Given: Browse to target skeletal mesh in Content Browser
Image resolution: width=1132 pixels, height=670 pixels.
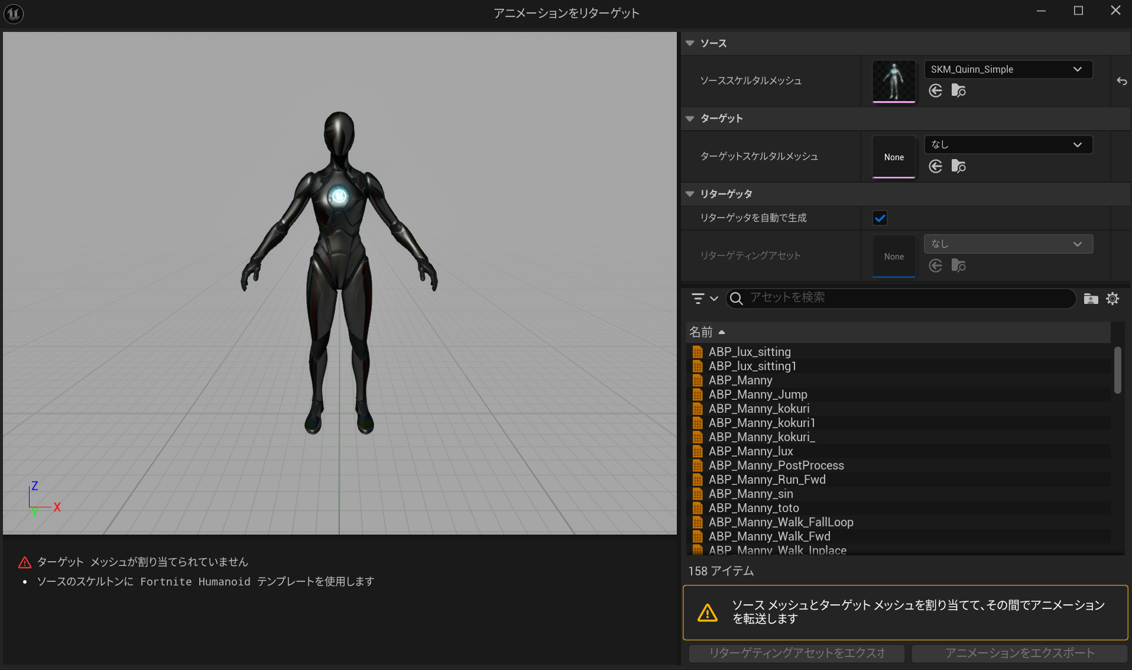Looking at the screenshot, I should (958, 166).
